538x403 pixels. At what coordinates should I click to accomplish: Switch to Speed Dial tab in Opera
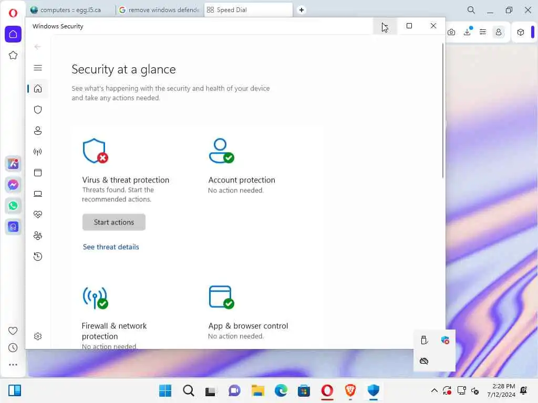click(x=249, y=10)
